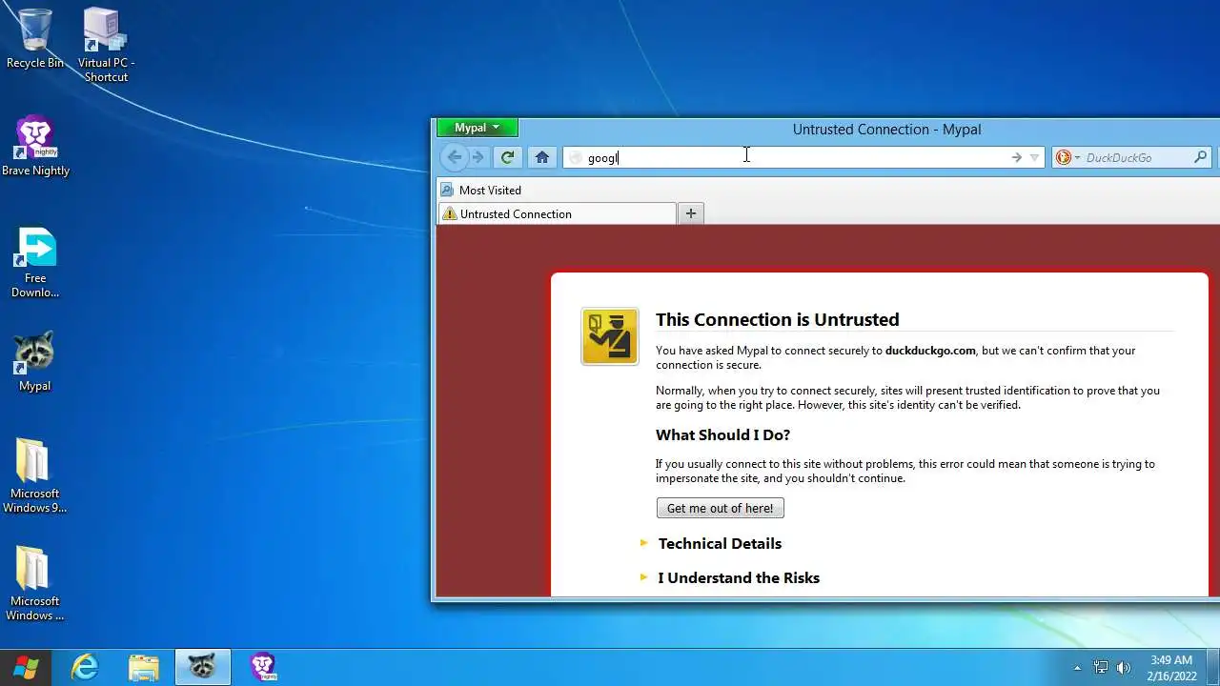Image resolution: width=1220 pixels, height=686 pixels.
Task: Open the address bar history dropdown arrow
Action: [x=1034, y=158]
